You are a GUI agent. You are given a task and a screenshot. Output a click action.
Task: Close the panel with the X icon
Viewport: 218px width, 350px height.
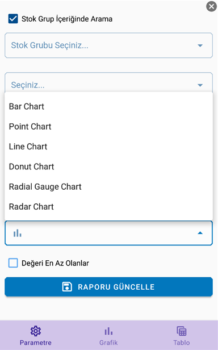(x=211, y=6)
